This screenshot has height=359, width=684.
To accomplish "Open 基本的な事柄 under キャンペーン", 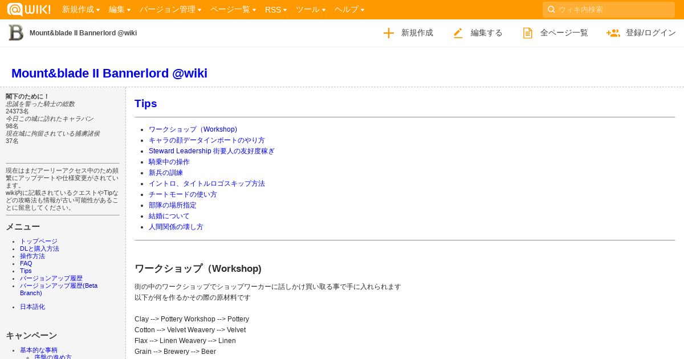I will coord(39,350).
